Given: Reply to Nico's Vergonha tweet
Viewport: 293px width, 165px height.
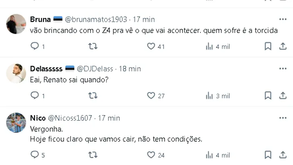Looking at the screenshot, I should point(35,155).
